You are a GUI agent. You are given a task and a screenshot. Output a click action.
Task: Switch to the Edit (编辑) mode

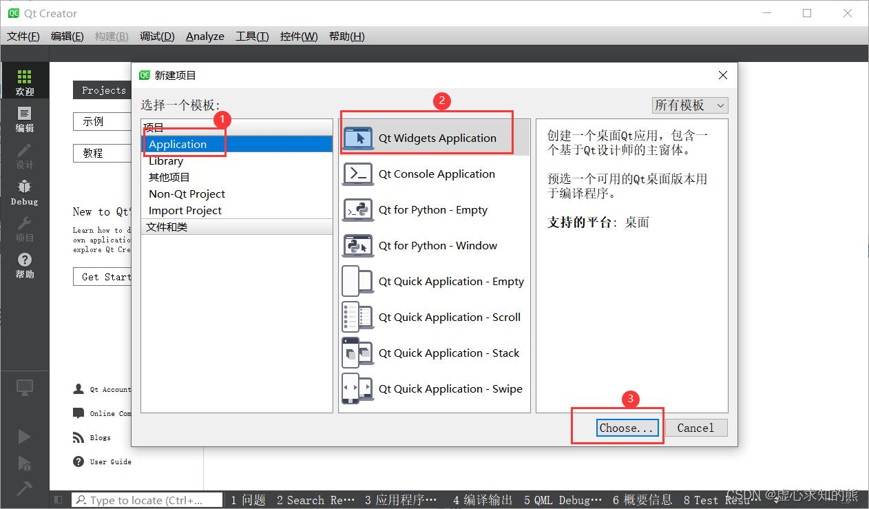pyautogui.click(x=25, y=118)
